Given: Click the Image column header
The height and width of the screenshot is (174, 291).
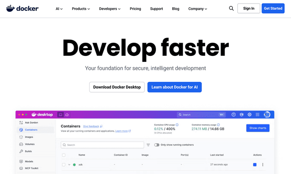Looking at the screenshot, I should click(145, 155).
